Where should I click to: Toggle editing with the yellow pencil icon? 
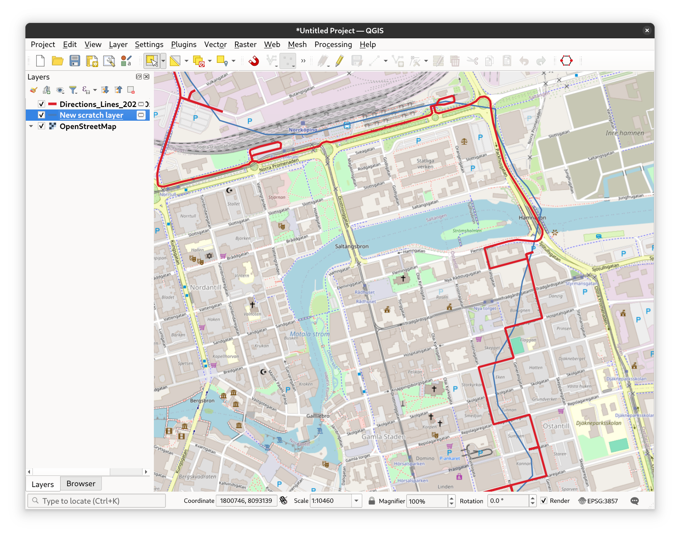pos(339,61)
